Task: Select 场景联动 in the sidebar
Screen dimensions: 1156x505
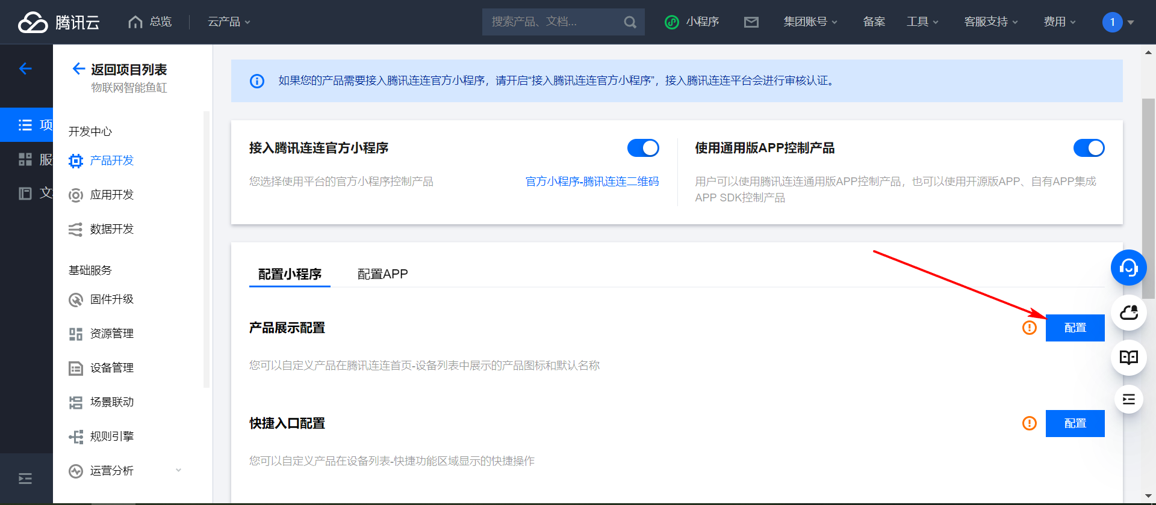Action: tap(112, 402)
